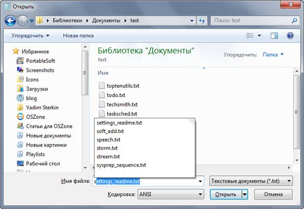The image size is (304, 209).
Task: Click the PortableSoft icon
Action: [x=20, y=61]
